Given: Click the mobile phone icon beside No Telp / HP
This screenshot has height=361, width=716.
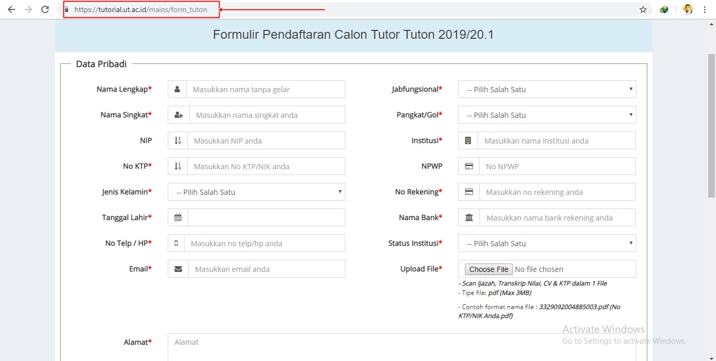Looking at the screenshot, I should [x=176, y=243].
